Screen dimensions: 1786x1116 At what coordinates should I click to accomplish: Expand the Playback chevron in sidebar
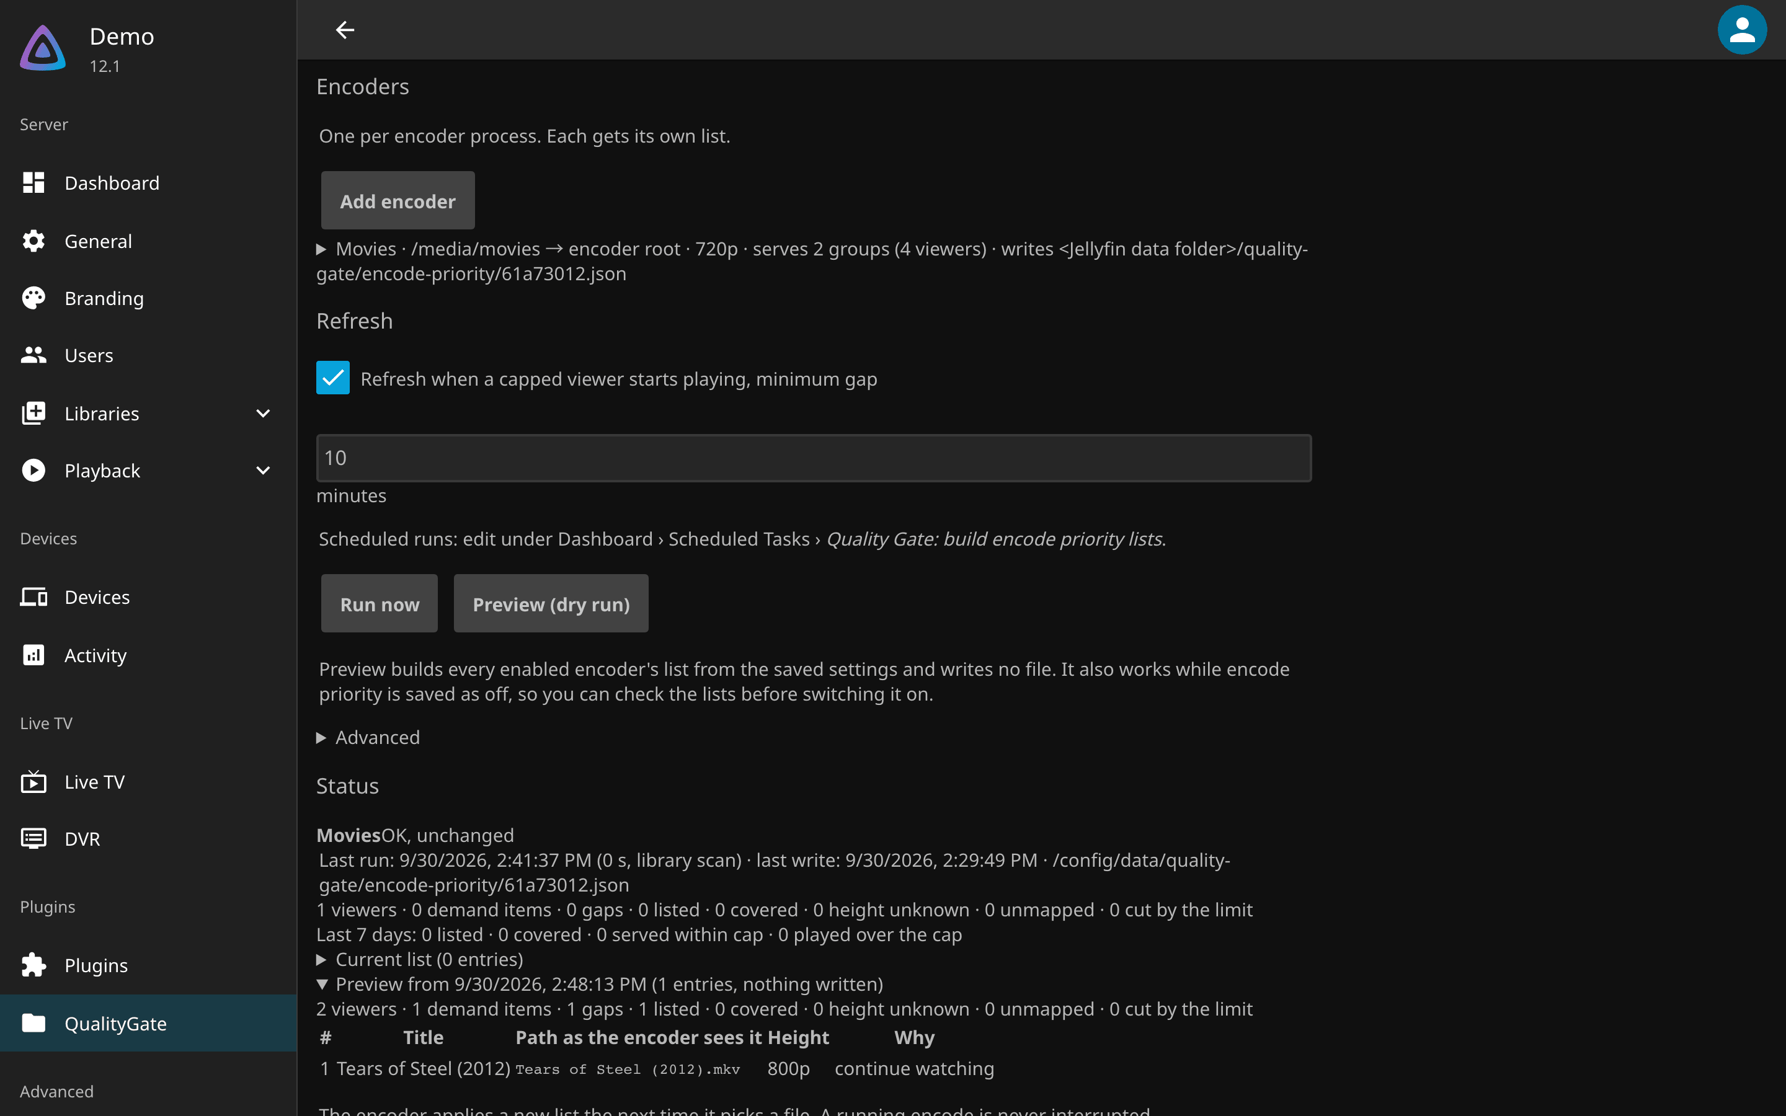[x=263, y=470]
